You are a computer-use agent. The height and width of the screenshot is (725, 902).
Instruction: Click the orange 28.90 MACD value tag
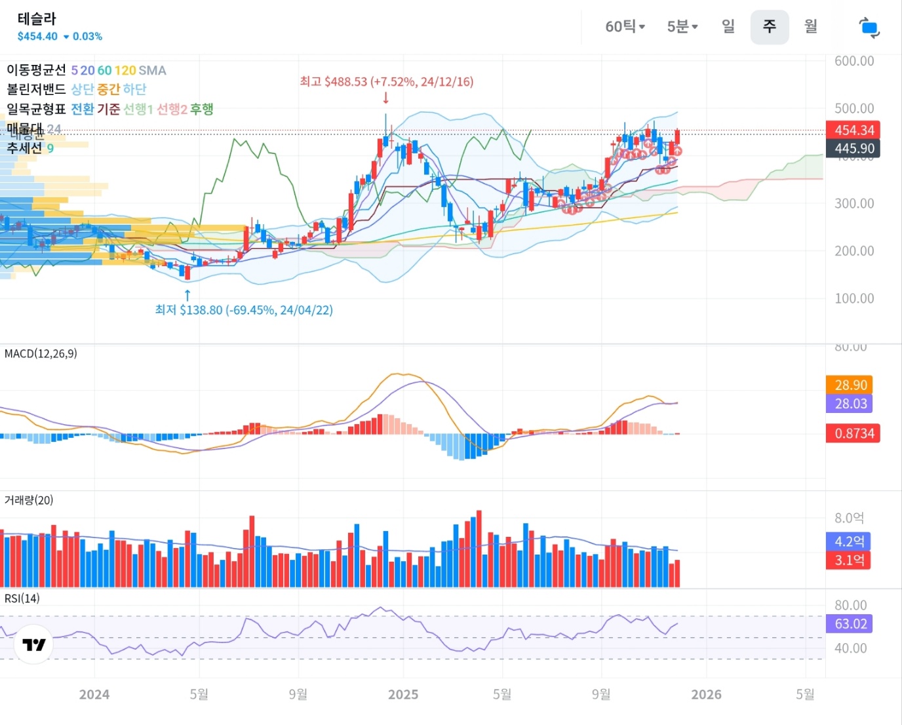pyautogui.click(x=850, y=385)
